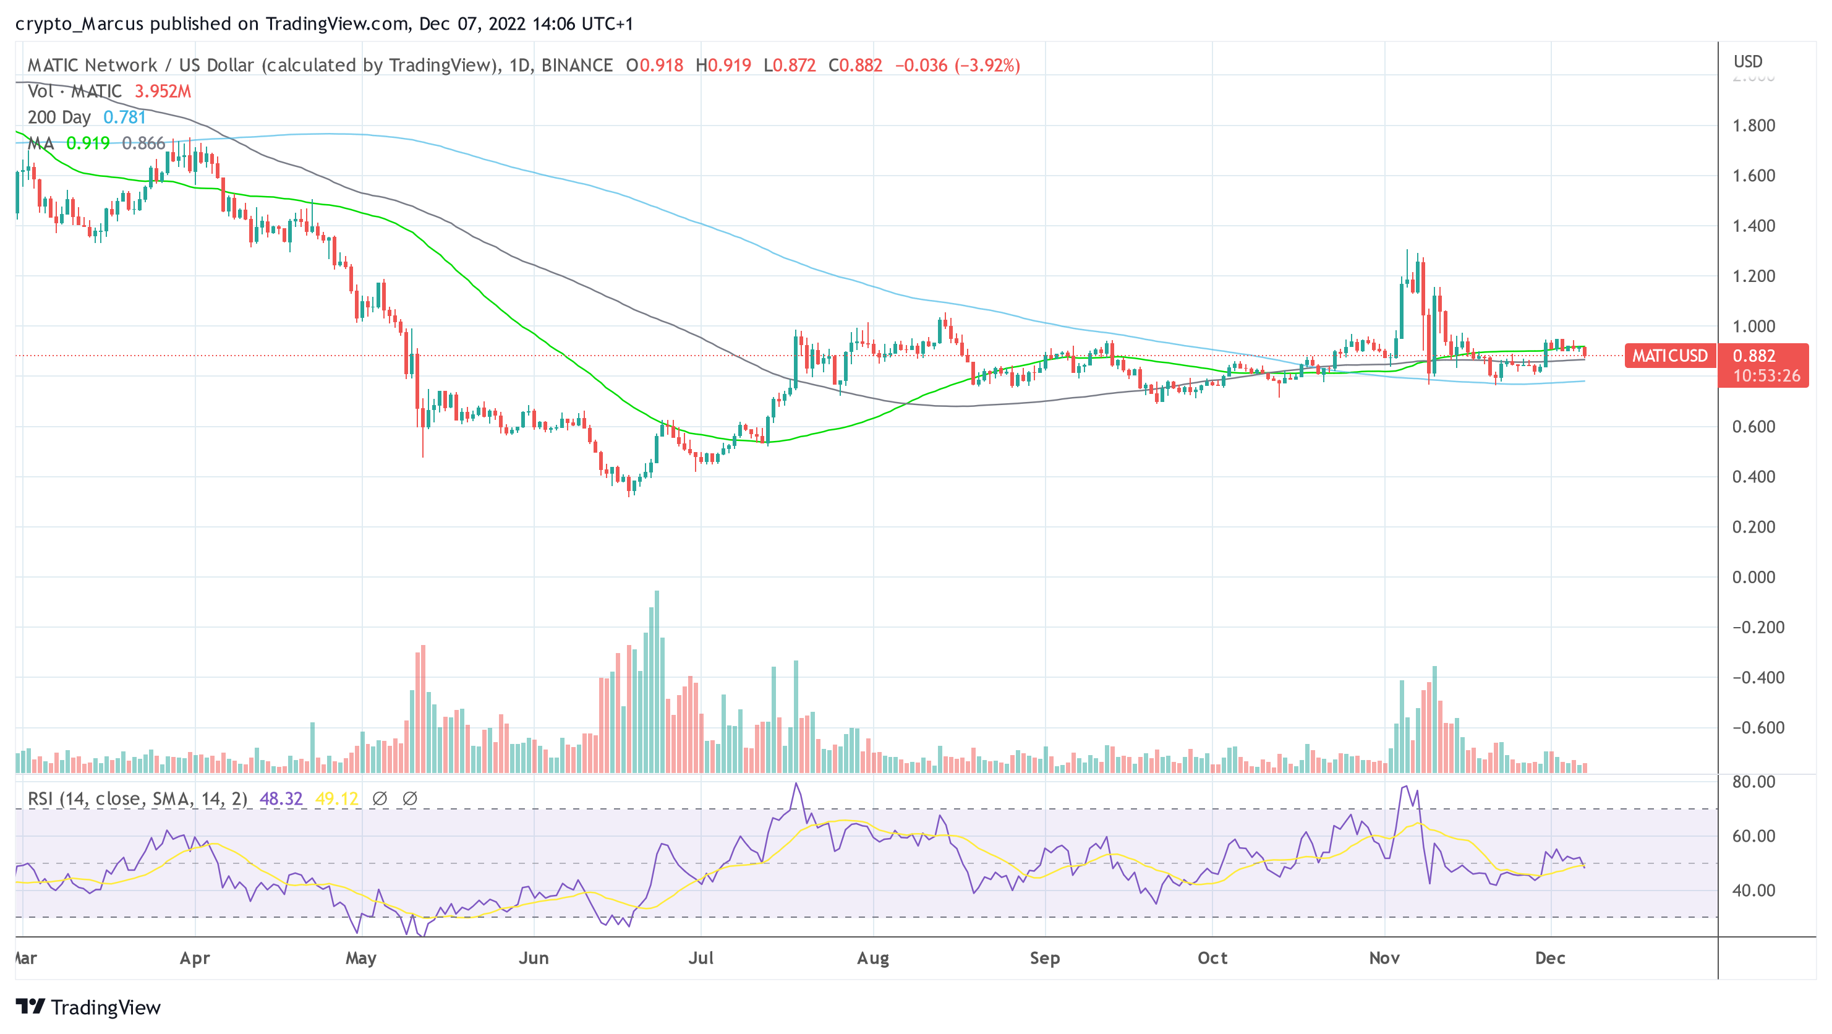The width and height of the screenshot is (1832, 1034).
Task: Click the second RSI null symbol ∅
Action: [x=410, y=798]
